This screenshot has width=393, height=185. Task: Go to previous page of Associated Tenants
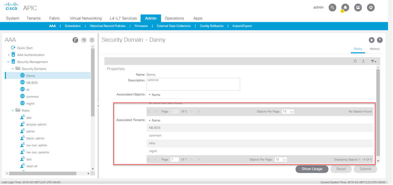155,159
